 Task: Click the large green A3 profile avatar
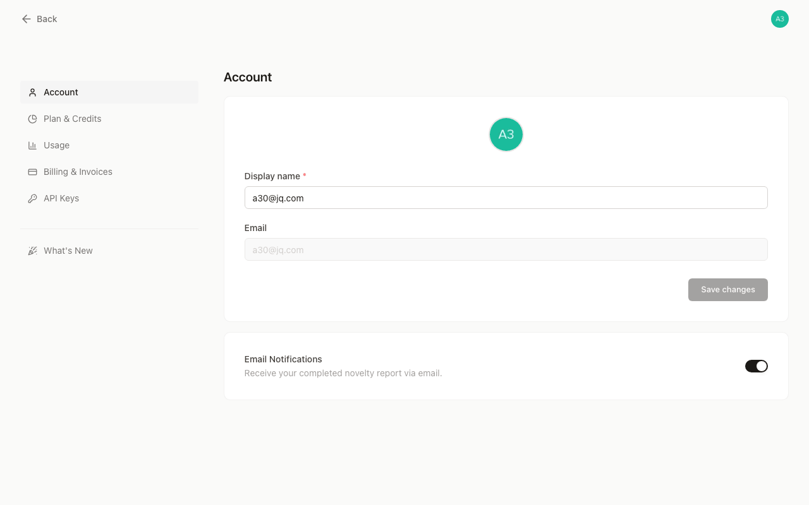[x=506, y=134]
